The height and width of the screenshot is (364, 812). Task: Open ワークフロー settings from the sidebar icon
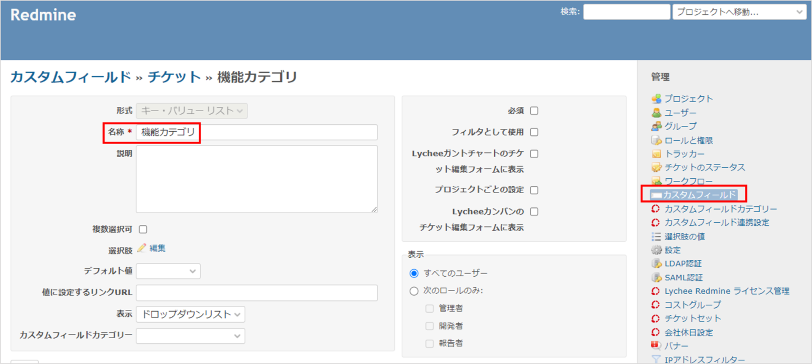tap(656, 181)
